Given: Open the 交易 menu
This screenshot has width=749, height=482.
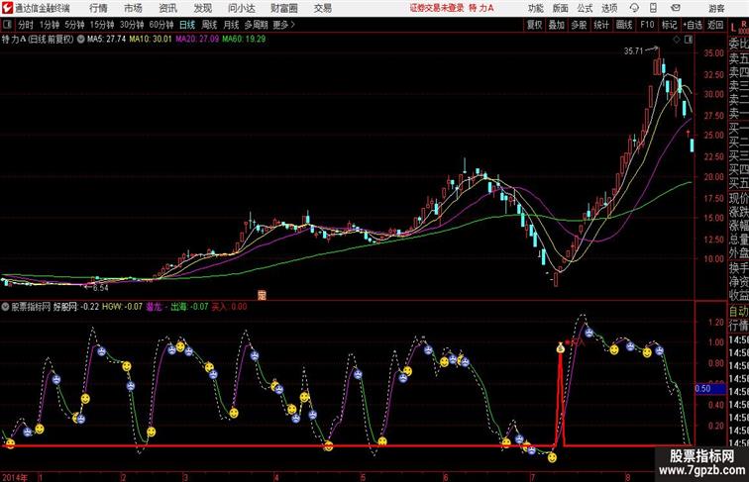Looking at the screenshot, I should pyautogui.click(x=322, y=8).
